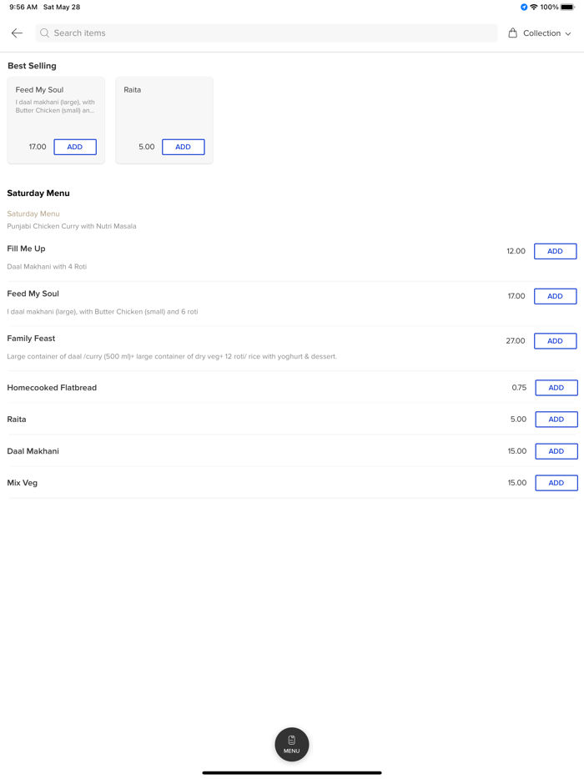Open the floating Menu button
The width and height of the screenshot is (584, 779).
[x=292, y=744]
